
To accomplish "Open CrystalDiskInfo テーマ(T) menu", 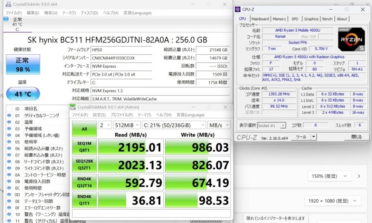I will tap(69, 13).
